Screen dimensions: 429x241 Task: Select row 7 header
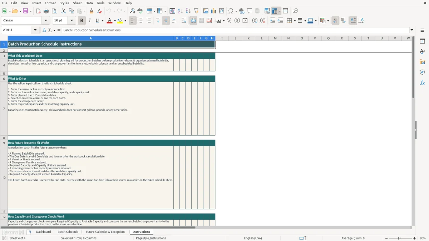point(4,109)
